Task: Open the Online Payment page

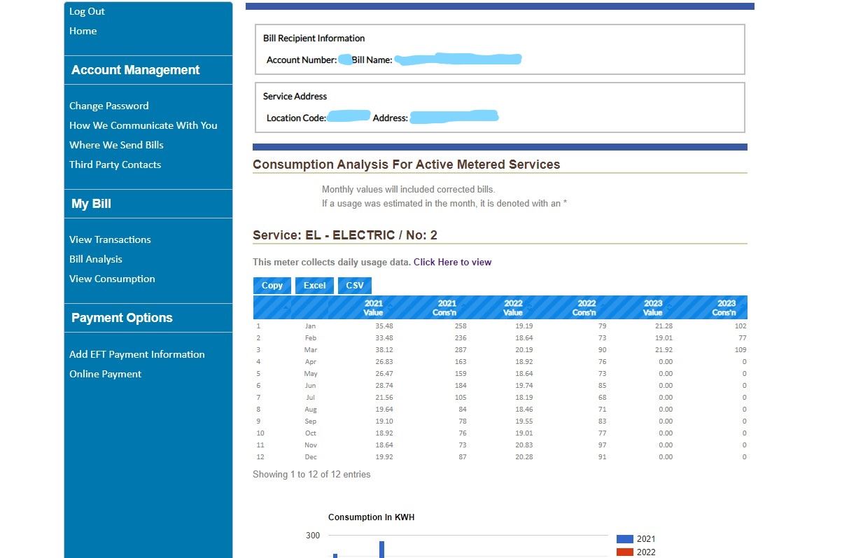Action: (x=106, y=374)
